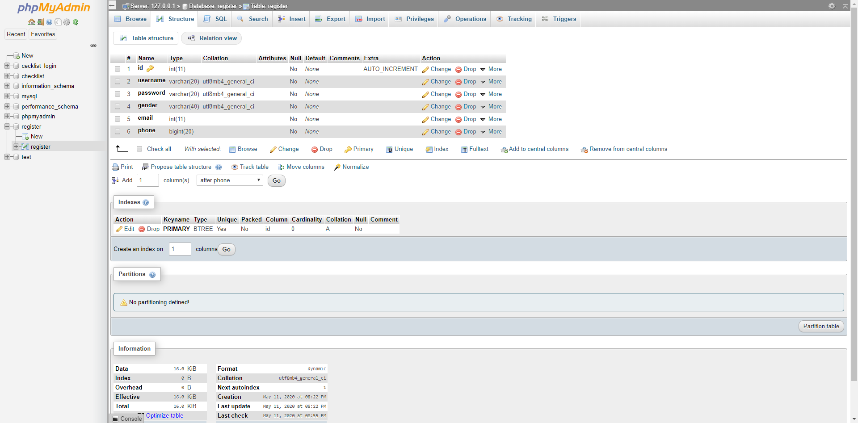
Task: Click the Partition table button
Action: 820,327
